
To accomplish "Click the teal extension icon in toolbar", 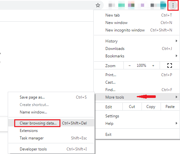I will [x=122, y=5].
